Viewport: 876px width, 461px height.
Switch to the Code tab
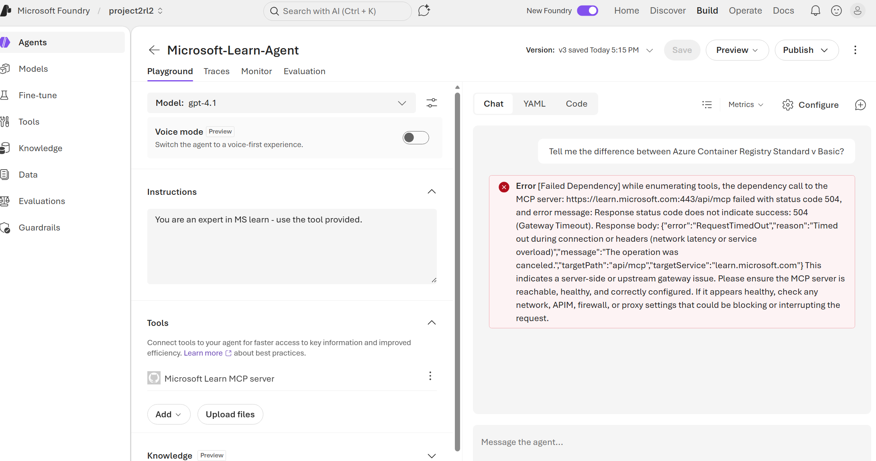(x=577, y=104)
